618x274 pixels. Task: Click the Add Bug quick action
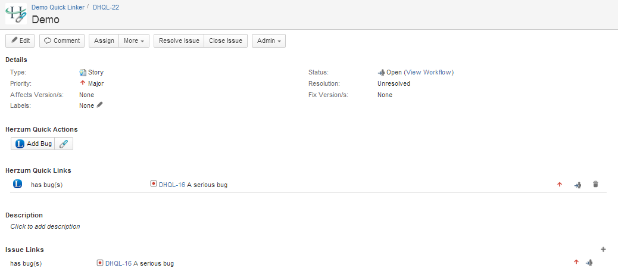click(33, 144)
